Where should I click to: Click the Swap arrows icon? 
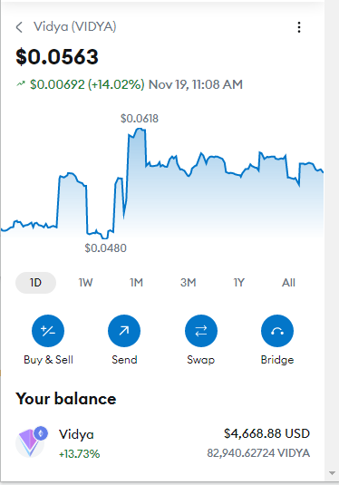click(x=201, y=331)
